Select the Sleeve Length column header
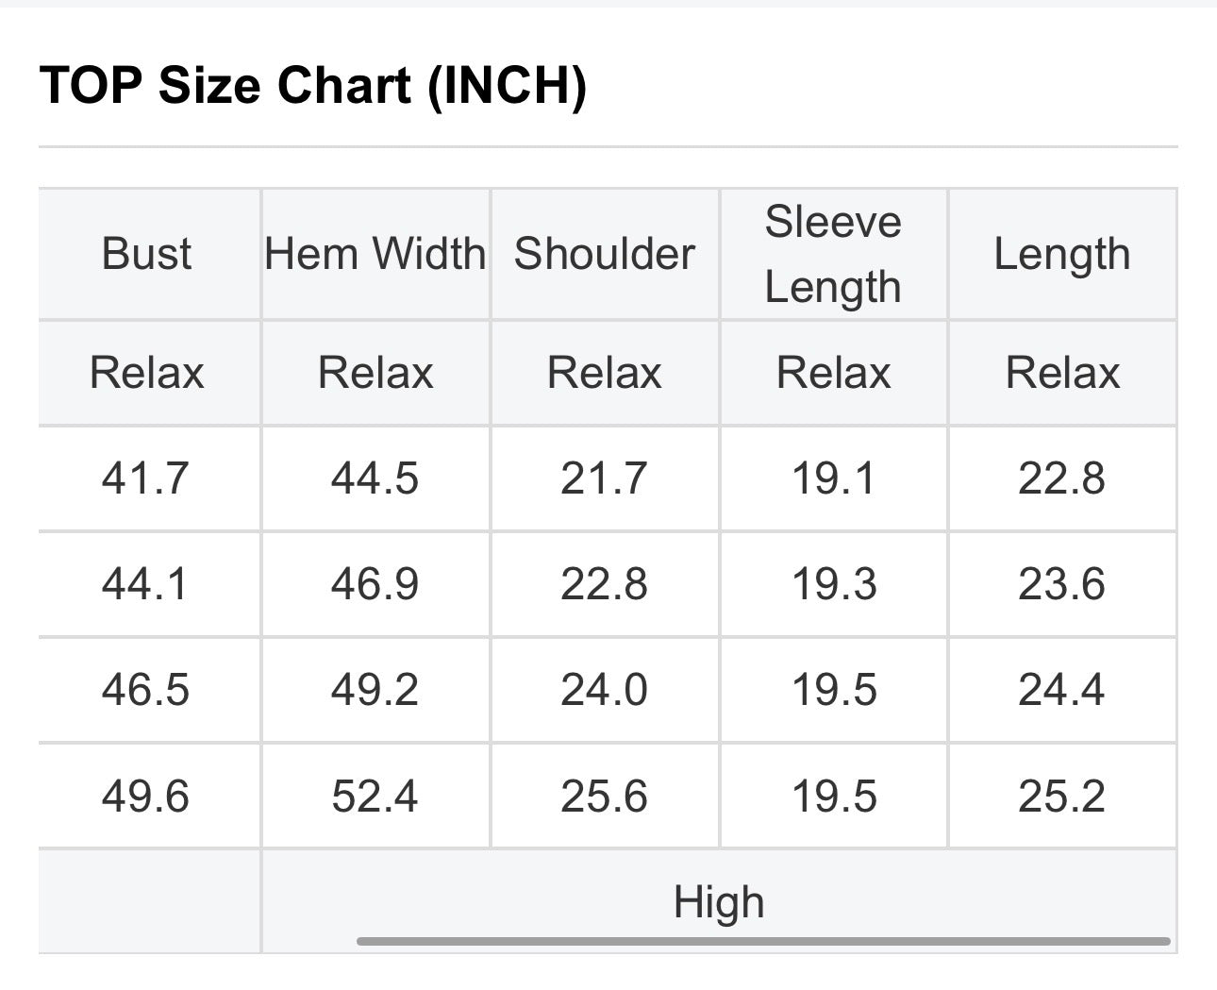 coord(833,254)
